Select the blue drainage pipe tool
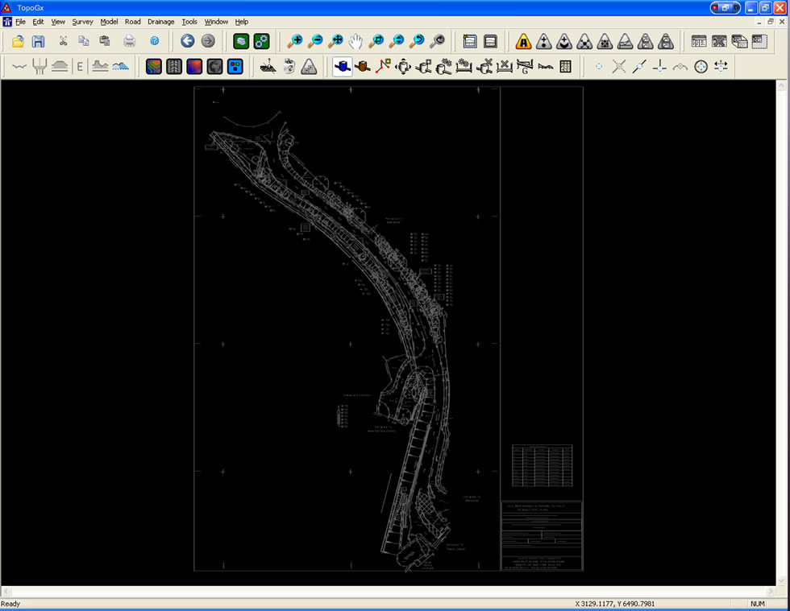Image resolution: width=790 pixels, height=611 pixels. click(x=342, y=67)
